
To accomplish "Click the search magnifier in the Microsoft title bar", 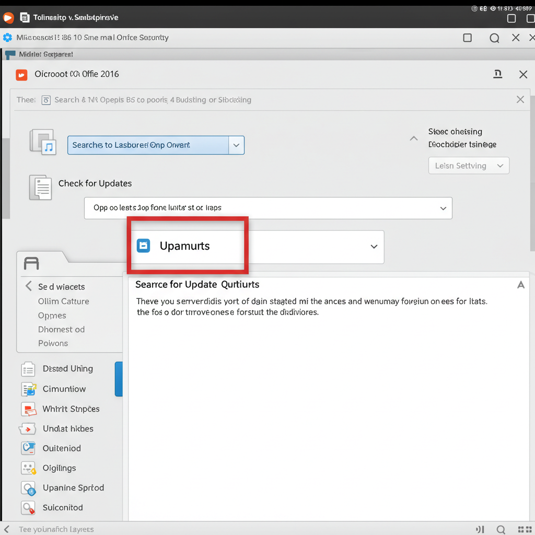I will pyautogui.click(x=494, y=38).
